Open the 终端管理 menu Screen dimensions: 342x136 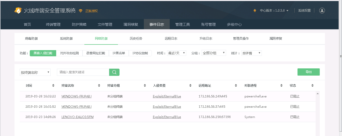(53, 24)
